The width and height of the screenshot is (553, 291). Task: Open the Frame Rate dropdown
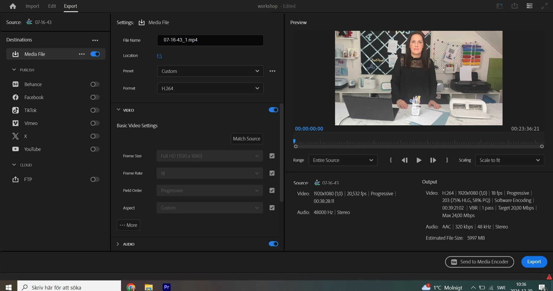click(x=210, y=173)
